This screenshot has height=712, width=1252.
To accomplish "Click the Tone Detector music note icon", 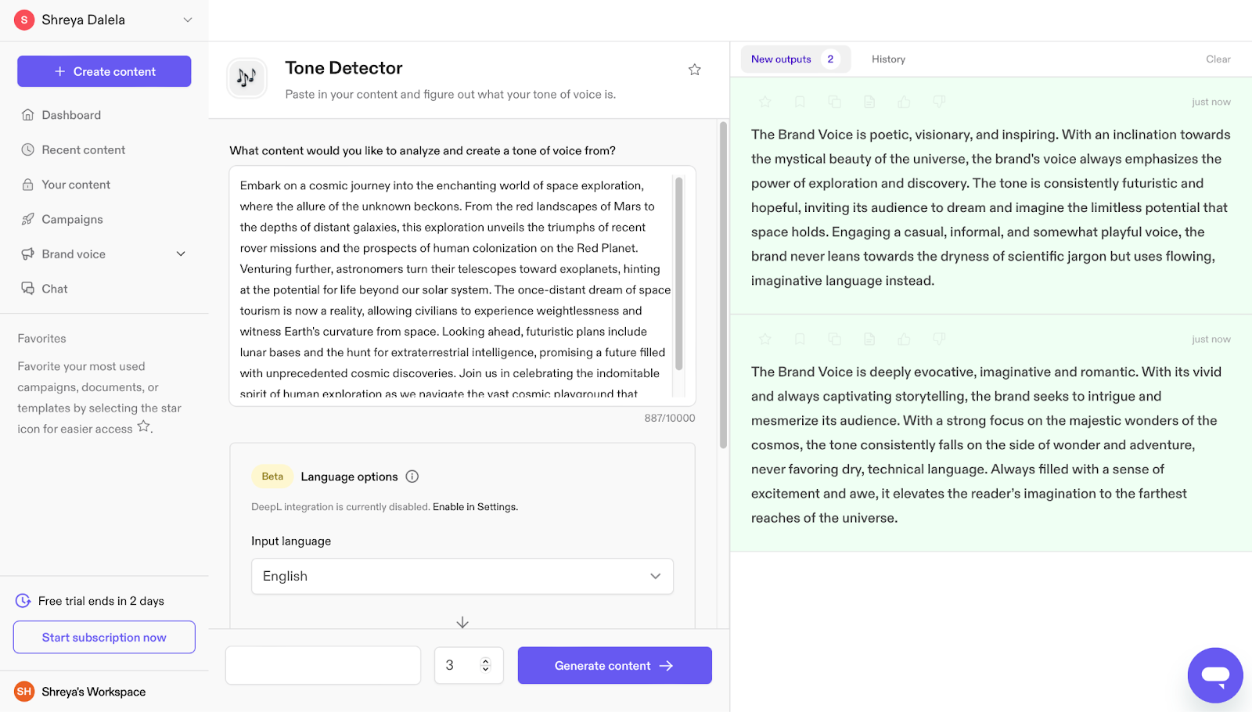I will pos(246,77).
